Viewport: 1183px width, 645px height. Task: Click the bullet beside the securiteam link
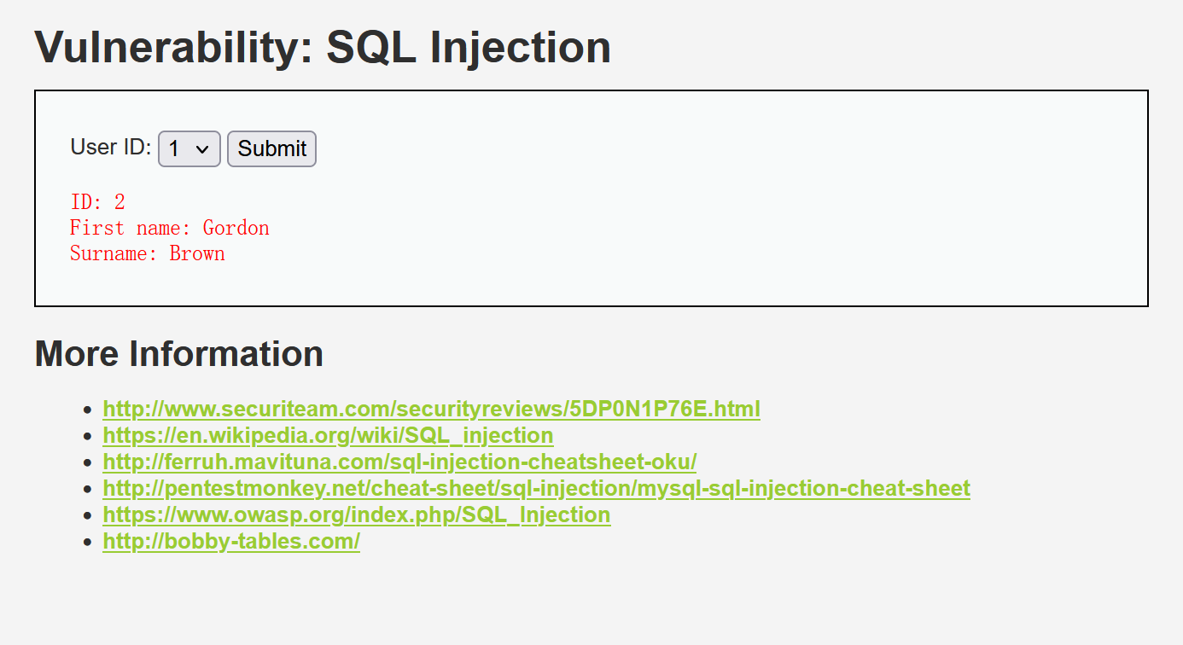[86, 410]
